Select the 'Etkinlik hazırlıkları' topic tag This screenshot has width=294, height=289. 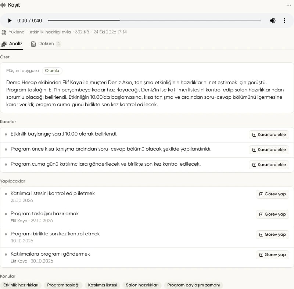21,285
